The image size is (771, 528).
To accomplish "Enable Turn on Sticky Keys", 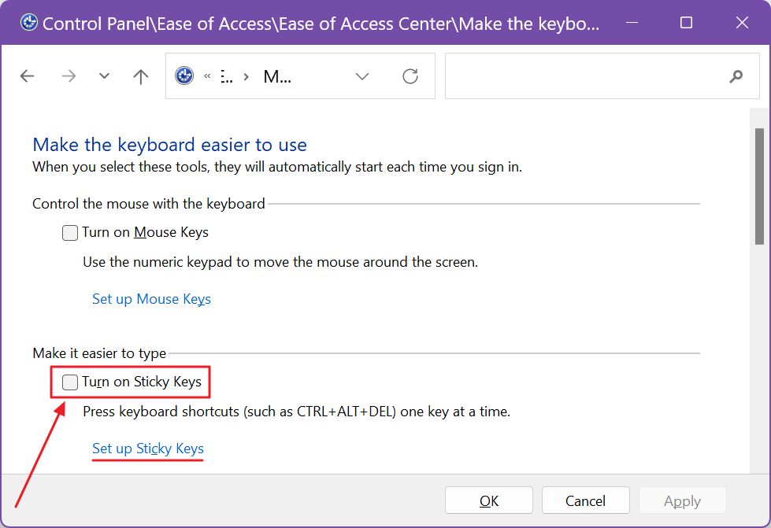I will tap(69, 382).
